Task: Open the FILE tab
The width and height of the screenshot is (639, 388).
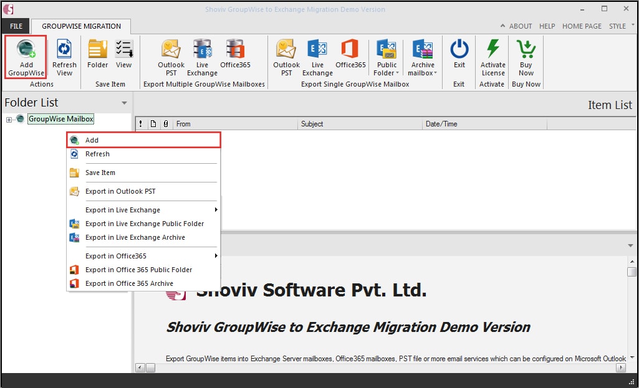Action: coord(16,26)
